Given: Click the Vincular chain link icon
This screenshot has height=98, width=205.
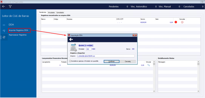Looking at the screenshot, I should pos(149,65).
